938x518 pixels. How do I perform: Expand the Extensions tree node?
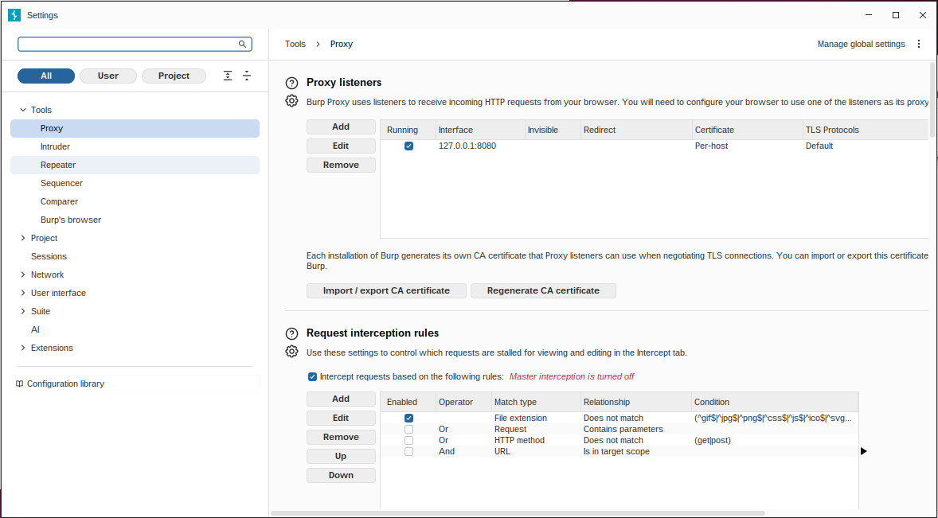[23, 348]
